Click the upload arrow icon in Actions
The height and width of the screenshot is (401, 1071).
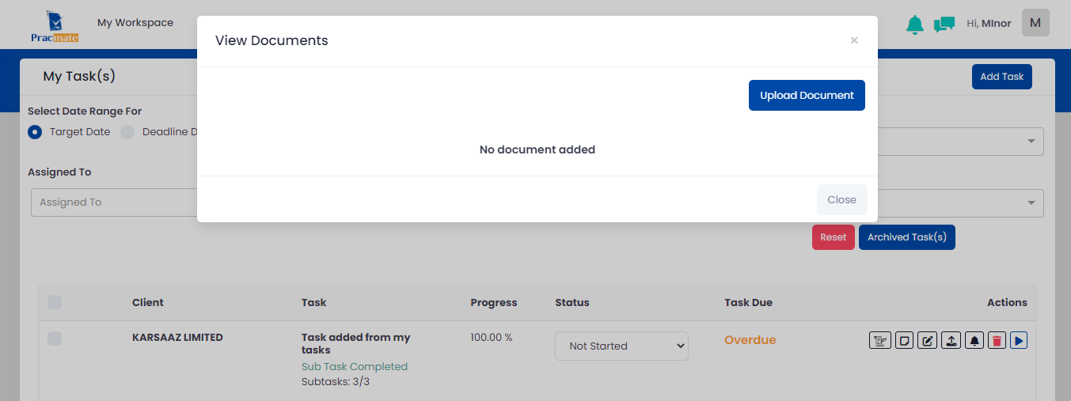coord(951,340)
